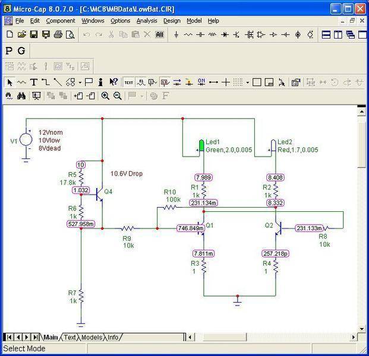Select the diagonal wire tool
This screenshot has width=369, height=356.
(58, 82)
